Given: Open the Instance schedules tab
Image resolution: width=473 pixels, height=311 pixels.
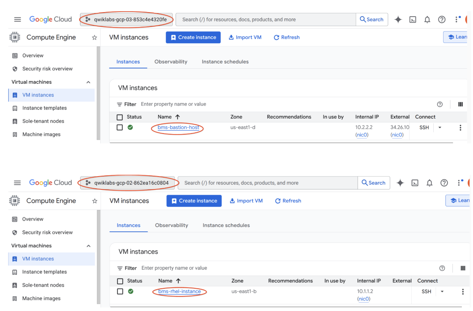Looking at the screenshot, I should pos(225,62).
